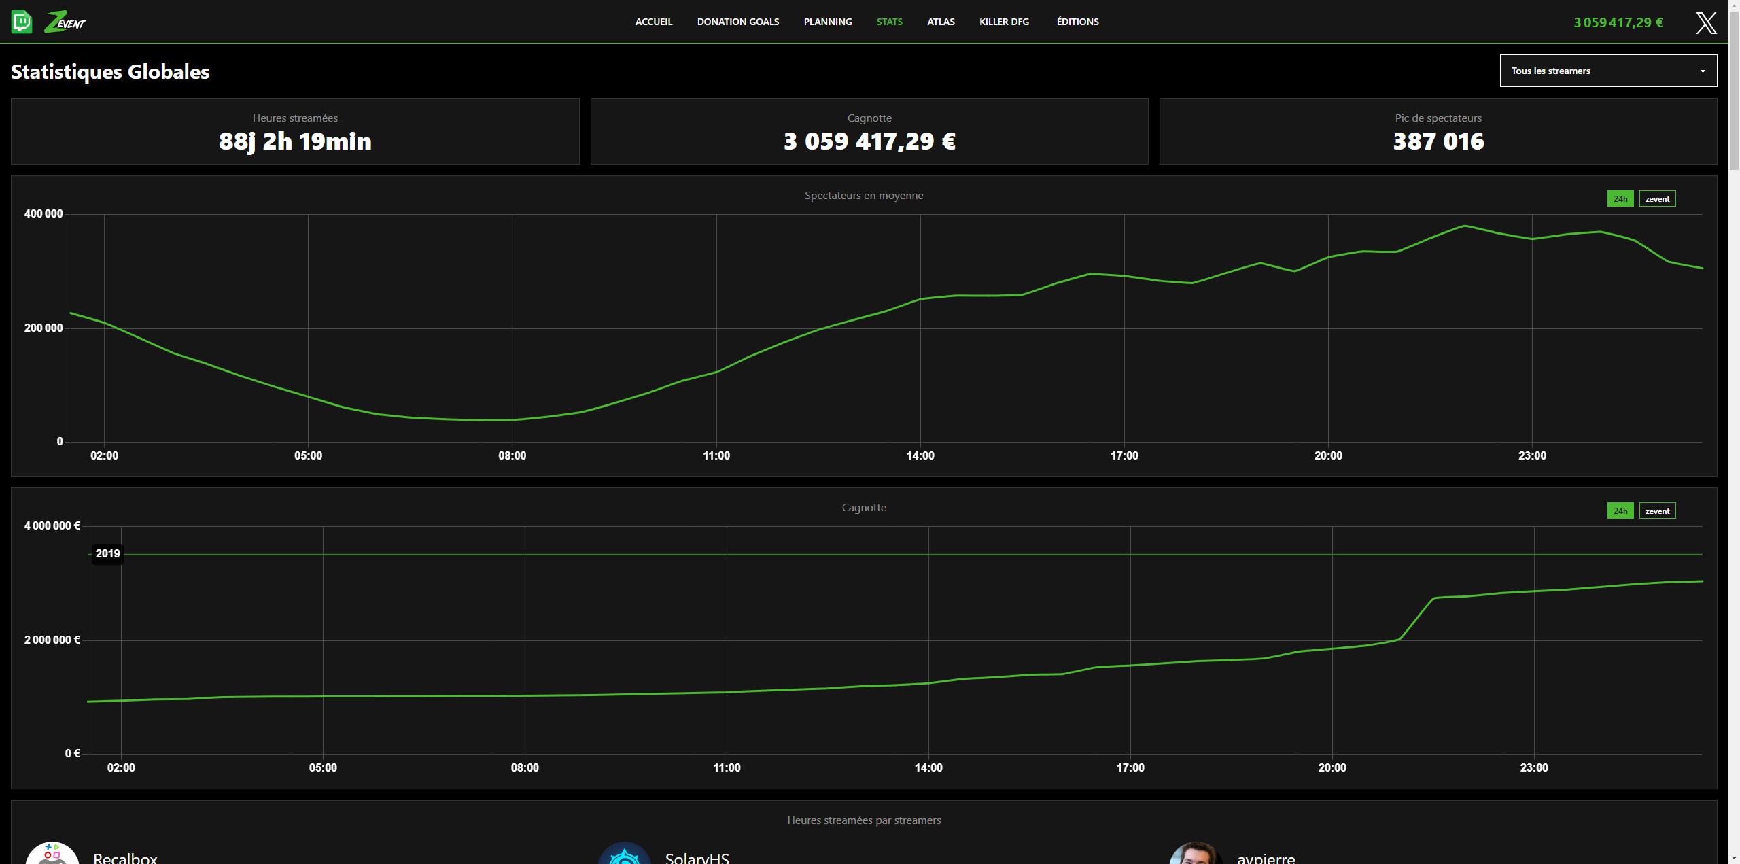The height and width of the screenshot is (864, 1740).
Task: Open the X (Twitter) link top-right
Action: pos(1706,22)
